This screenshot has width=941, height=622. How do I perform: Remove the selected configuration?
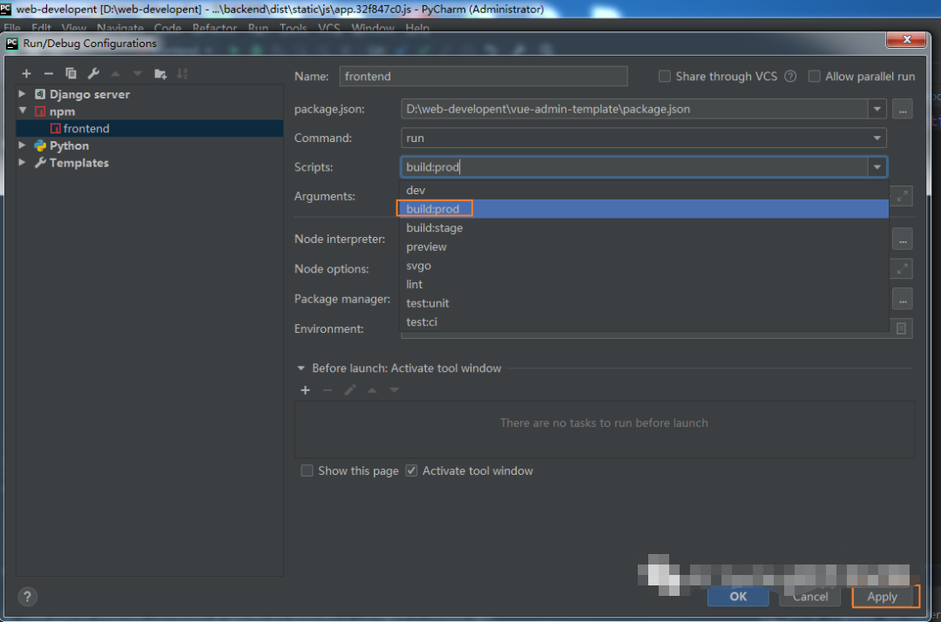[x=49, y=73]
